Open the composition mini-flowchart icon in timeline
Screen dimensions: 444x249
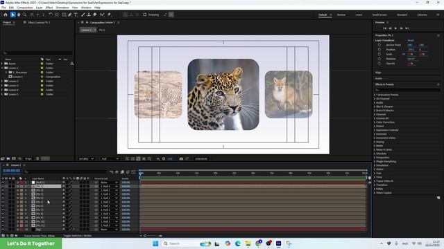point(111,172)
